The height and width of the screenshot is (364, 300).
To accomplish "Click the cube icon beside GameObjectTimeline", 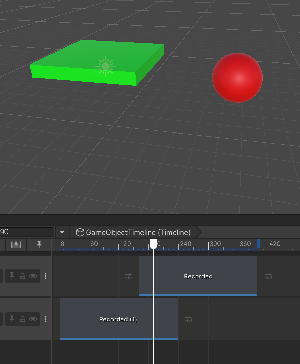I will click(x=80, y=233).
